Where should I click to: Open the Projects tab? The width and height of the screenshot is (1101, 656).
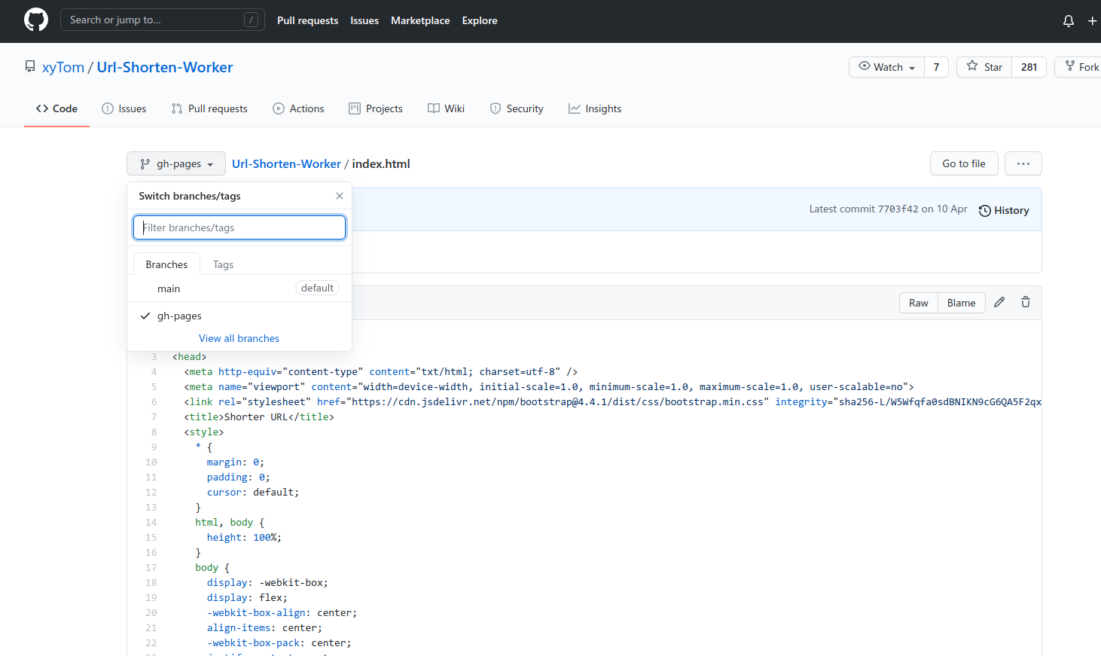click(x=376, y=108)
